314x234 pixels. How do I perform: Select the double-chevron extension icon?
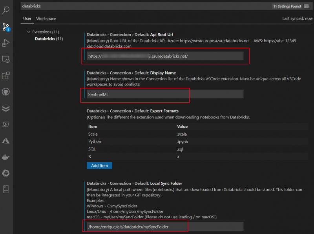6,108
